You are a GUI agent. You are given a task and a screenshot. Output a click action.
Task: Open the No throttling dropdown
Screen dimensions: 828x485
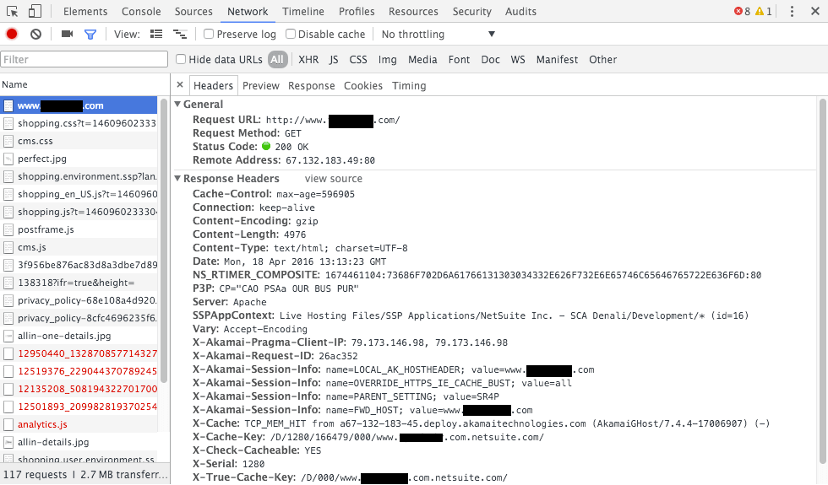pos(438,35)
